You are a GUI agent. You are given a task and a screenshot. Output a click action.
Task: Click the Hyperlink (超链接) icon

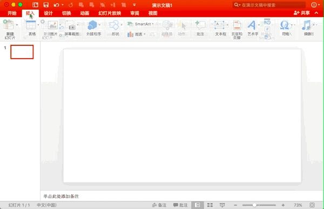coord(167,25)
